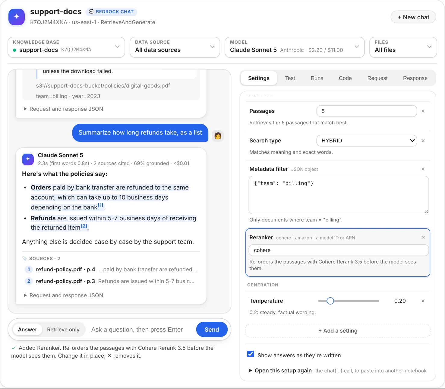Switch to the Test tab
Viewport: 445px width, 389px height.
point(290,78)
